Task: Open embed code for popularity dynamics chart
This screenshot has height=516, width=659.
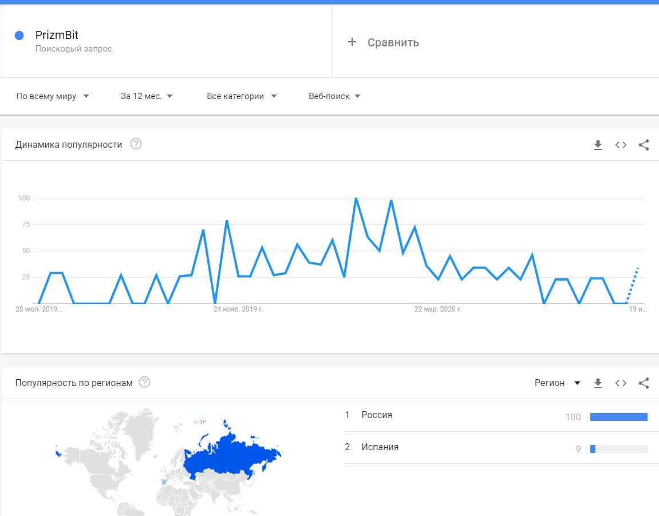Action: (621, 145)
